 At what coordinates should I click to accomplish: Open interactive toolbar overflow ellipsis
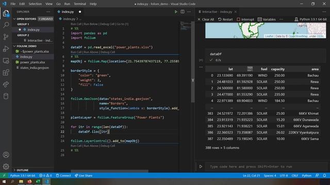click(281, 20)
